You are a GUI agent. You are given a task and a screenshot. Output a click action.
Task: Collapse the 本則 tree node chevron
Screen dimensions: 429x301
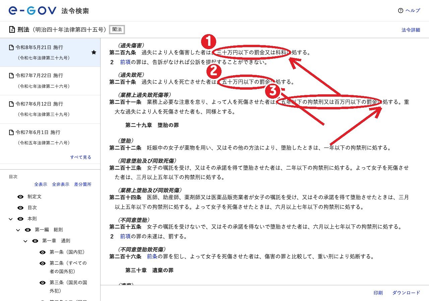10,219
